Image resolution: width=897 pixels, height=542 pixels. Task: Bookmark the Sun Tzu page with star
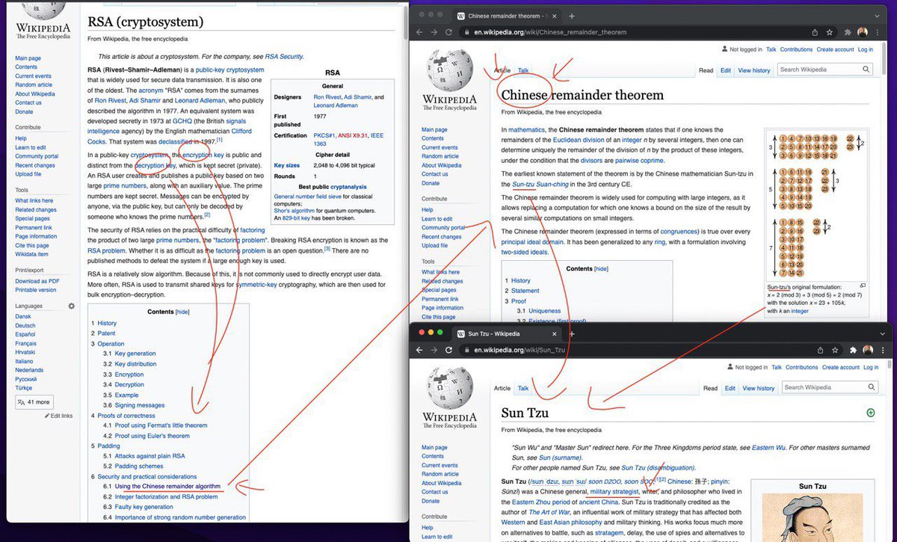pyautogui.click(x=836, y=350)
